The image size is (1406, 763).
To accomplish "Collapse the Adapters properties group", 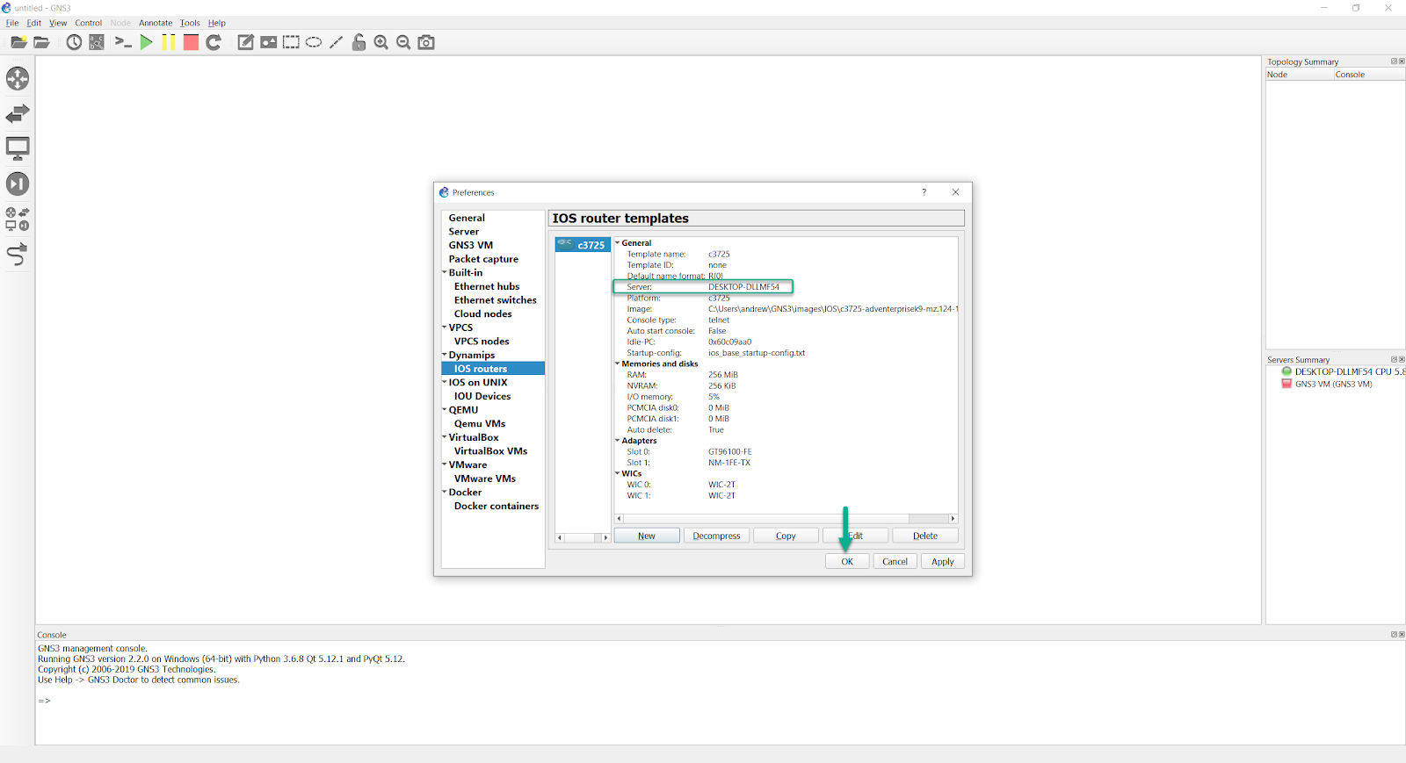I will 618,441.
